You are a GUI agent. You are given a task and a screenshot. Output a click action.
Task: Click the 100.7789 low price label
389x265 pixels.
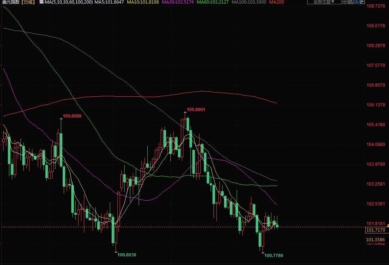click(274, 256)
